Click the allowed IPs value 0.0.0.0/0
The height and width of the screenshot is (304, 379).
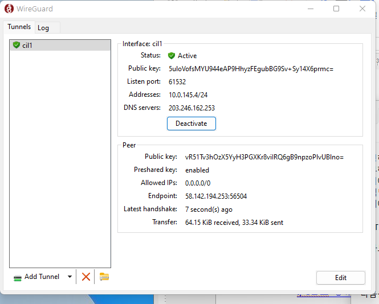coord(198,183)
